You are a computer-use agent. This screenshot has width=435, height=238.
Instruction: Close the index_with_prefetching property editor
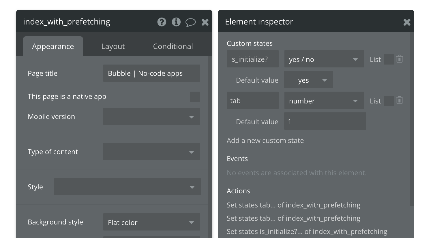[205, 22]
